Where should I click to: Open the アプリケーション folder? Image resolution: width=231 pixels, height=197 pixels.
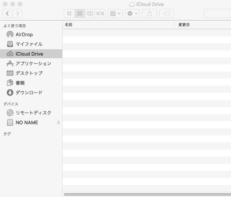[x=33, y=63]
